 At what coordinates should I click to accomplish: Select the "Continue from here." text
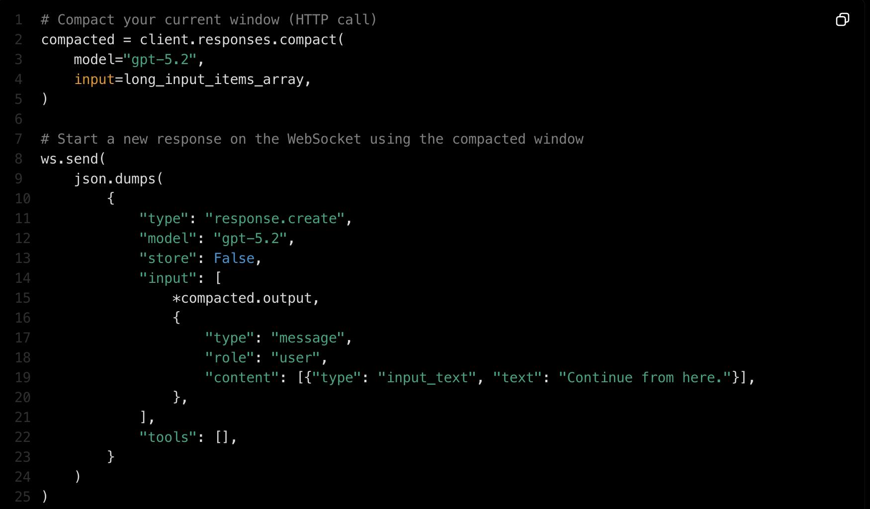click(x=647, y=377)
